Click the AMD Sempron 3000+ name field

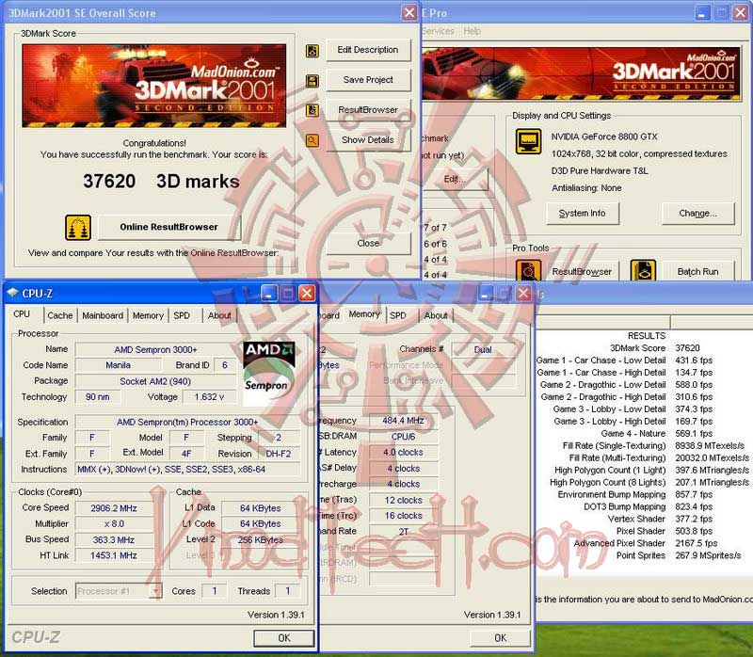tap(155, 349)
